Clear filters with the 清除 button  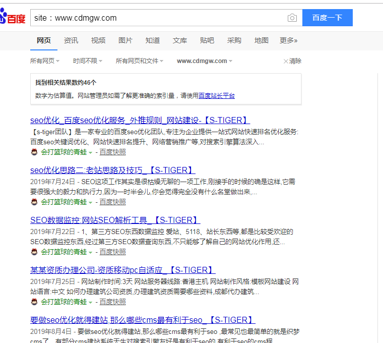(292, 61)
